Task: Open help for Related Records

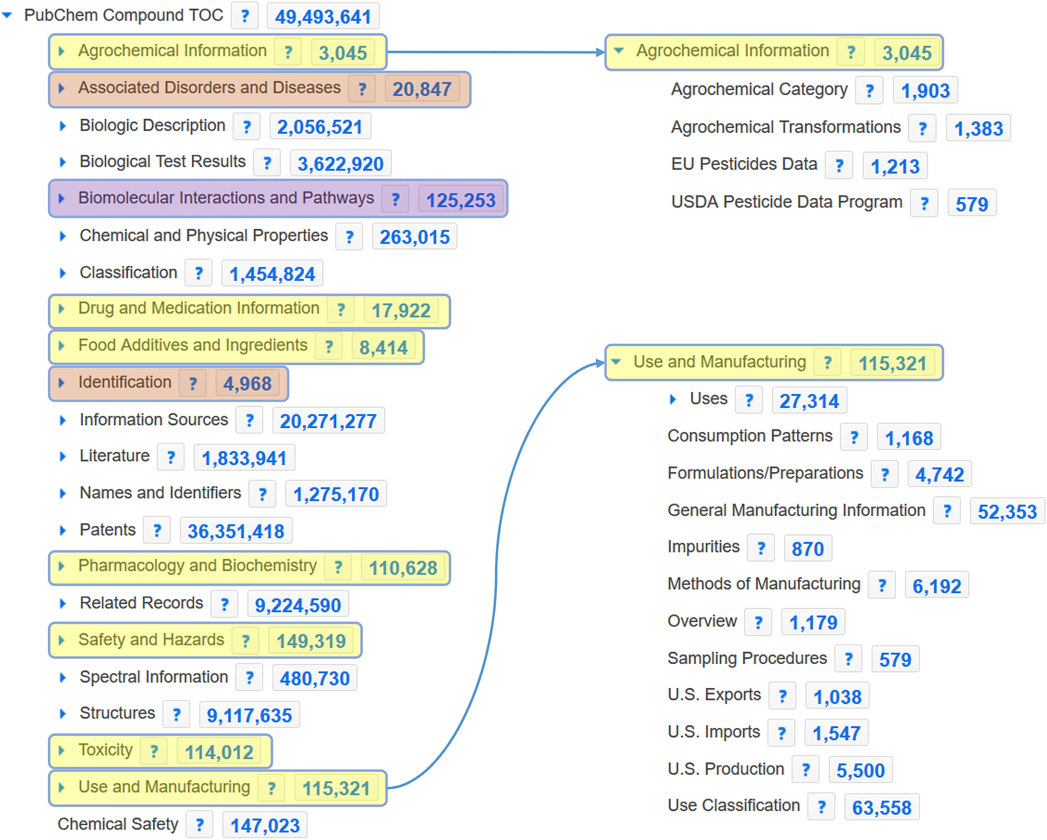Action: coord(224,604)
